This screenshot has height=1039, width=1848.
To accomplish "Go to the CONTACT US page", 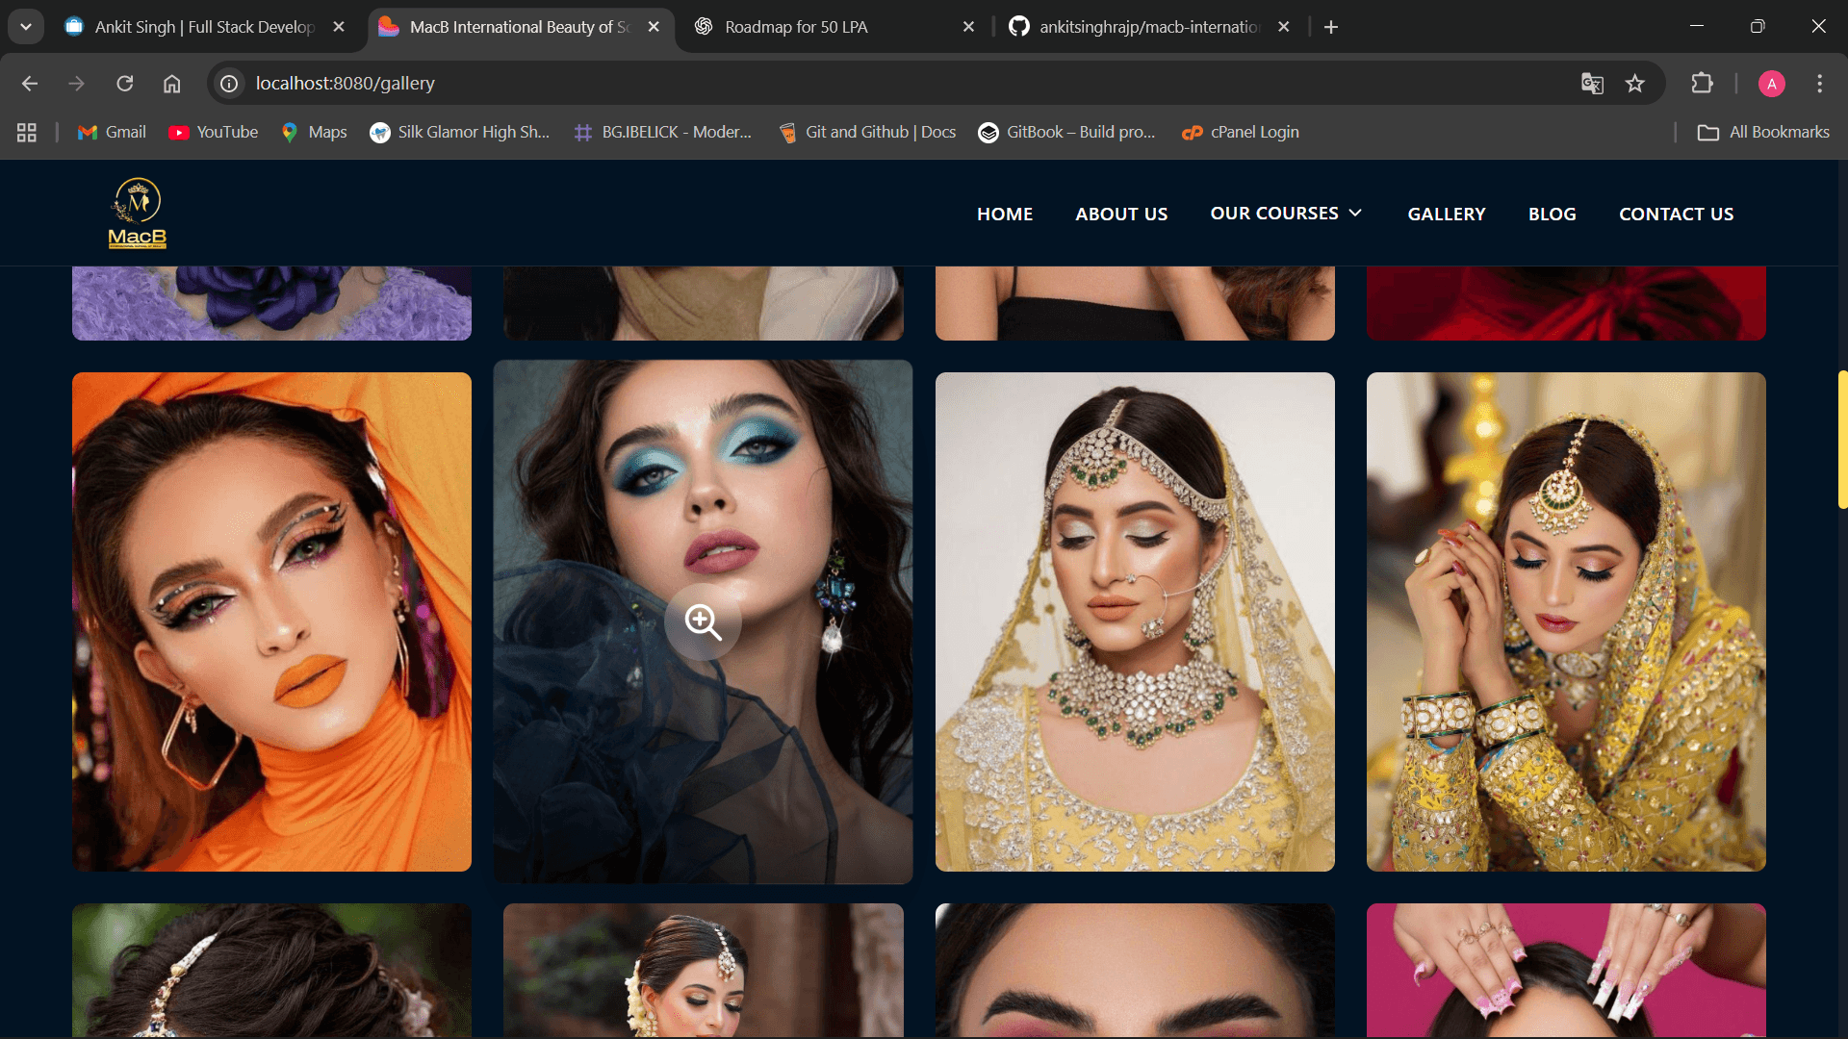I will point(1676,214).
